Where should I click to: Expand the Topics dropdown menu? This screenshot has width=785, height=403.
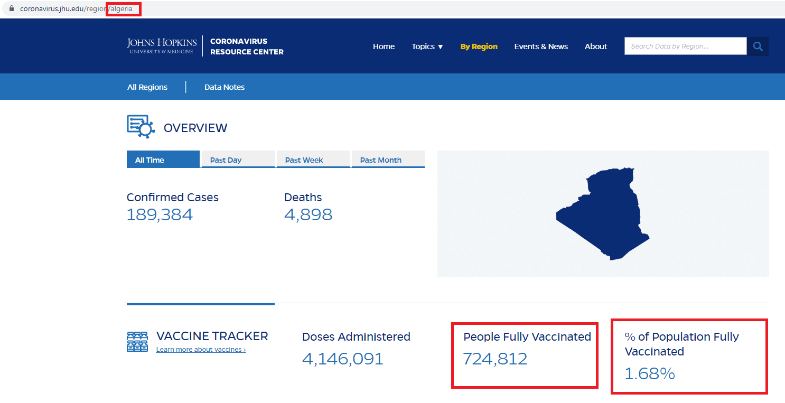(427, 46)
